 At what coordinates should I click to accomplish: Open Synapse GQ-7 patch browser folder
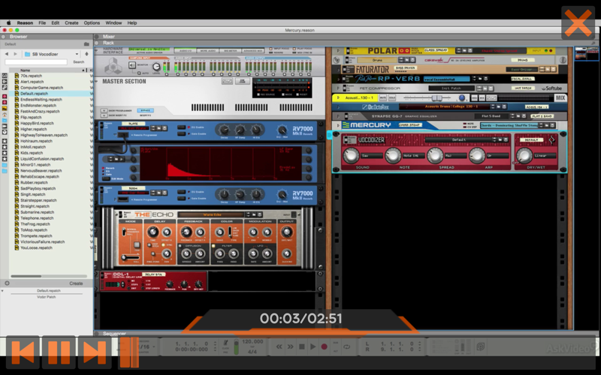(x=518, y=116)
